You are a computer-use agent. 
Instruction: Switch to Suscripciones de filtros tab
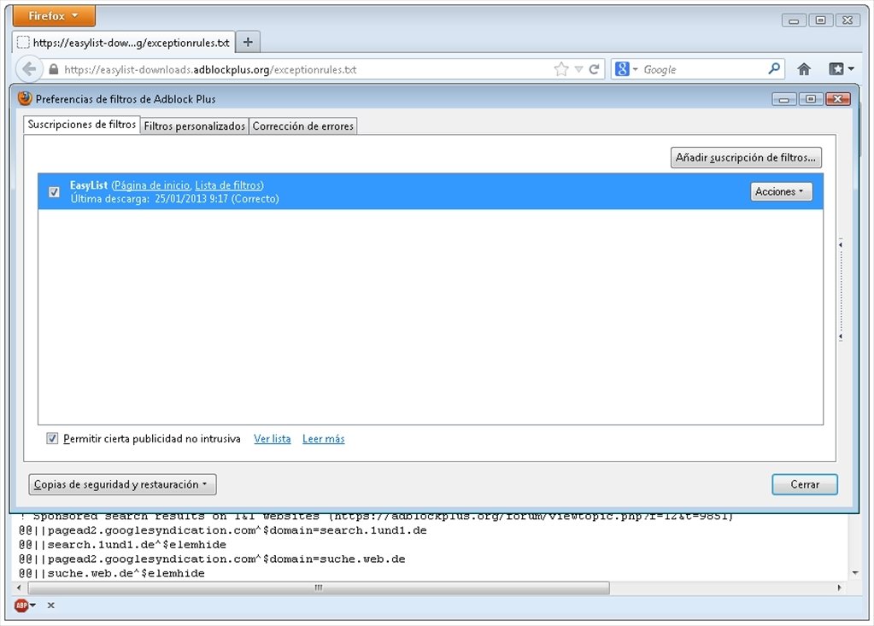[x=81, y=124]
